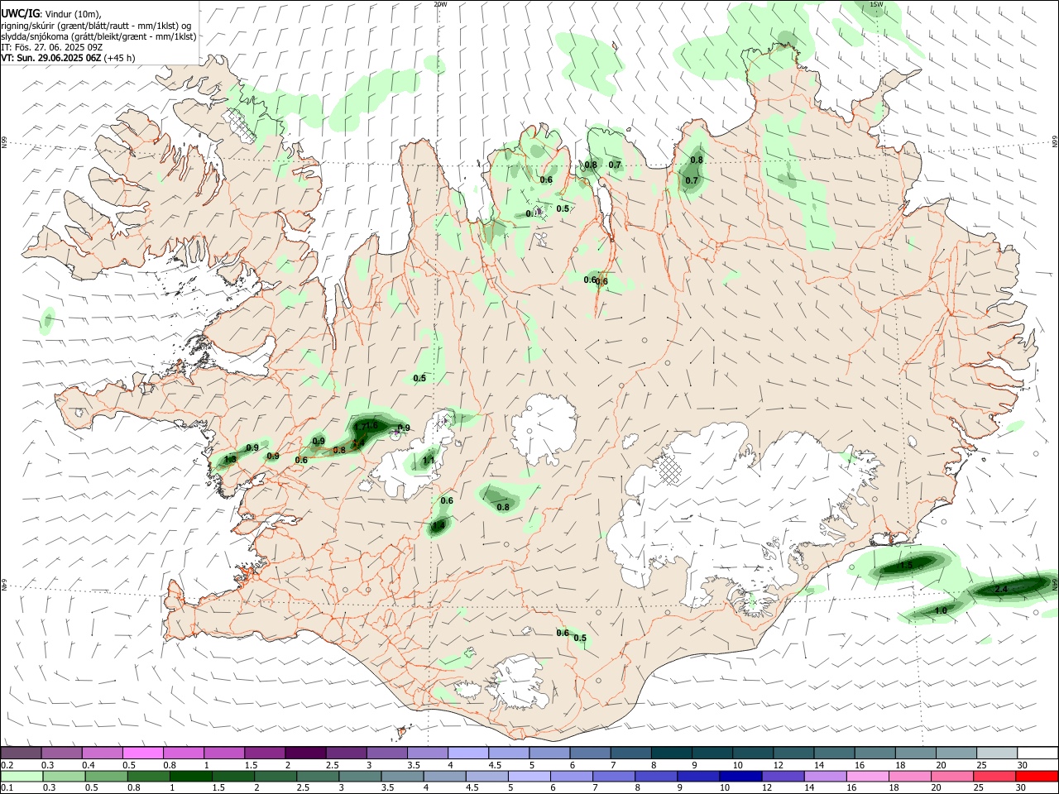Select the slydda/snjókoma description line
Image resolution: width=1059 pixels, height=794 pixels.
(x=98, y=36)
